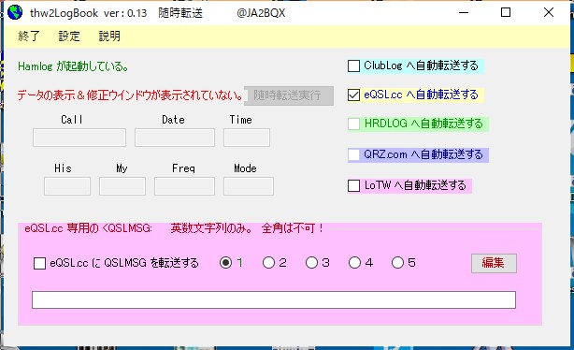Click the Freq input field
The image size is (574, 350).
[x=184, y=186]
